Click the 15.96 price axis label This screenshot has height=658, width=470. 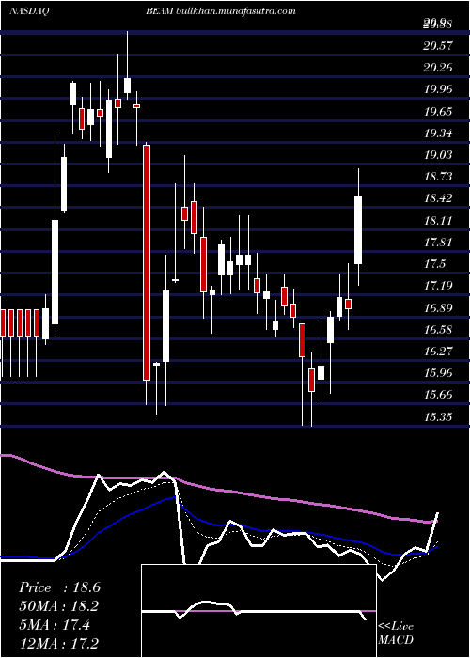point(438,373)
